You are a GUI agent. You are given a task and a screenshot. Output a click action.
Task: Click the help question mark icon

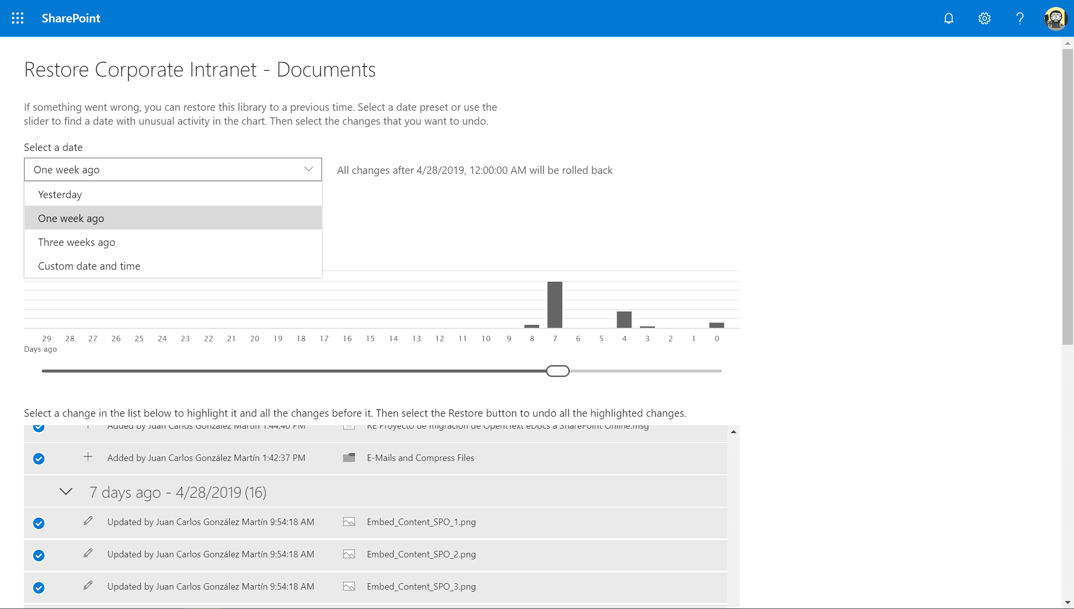pos(1020,18)
